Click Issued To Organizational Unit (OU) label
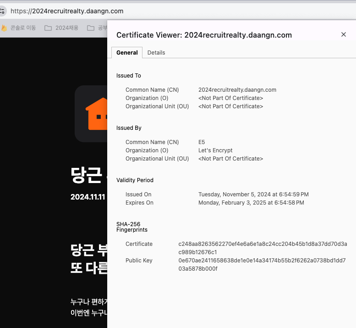 157,106
